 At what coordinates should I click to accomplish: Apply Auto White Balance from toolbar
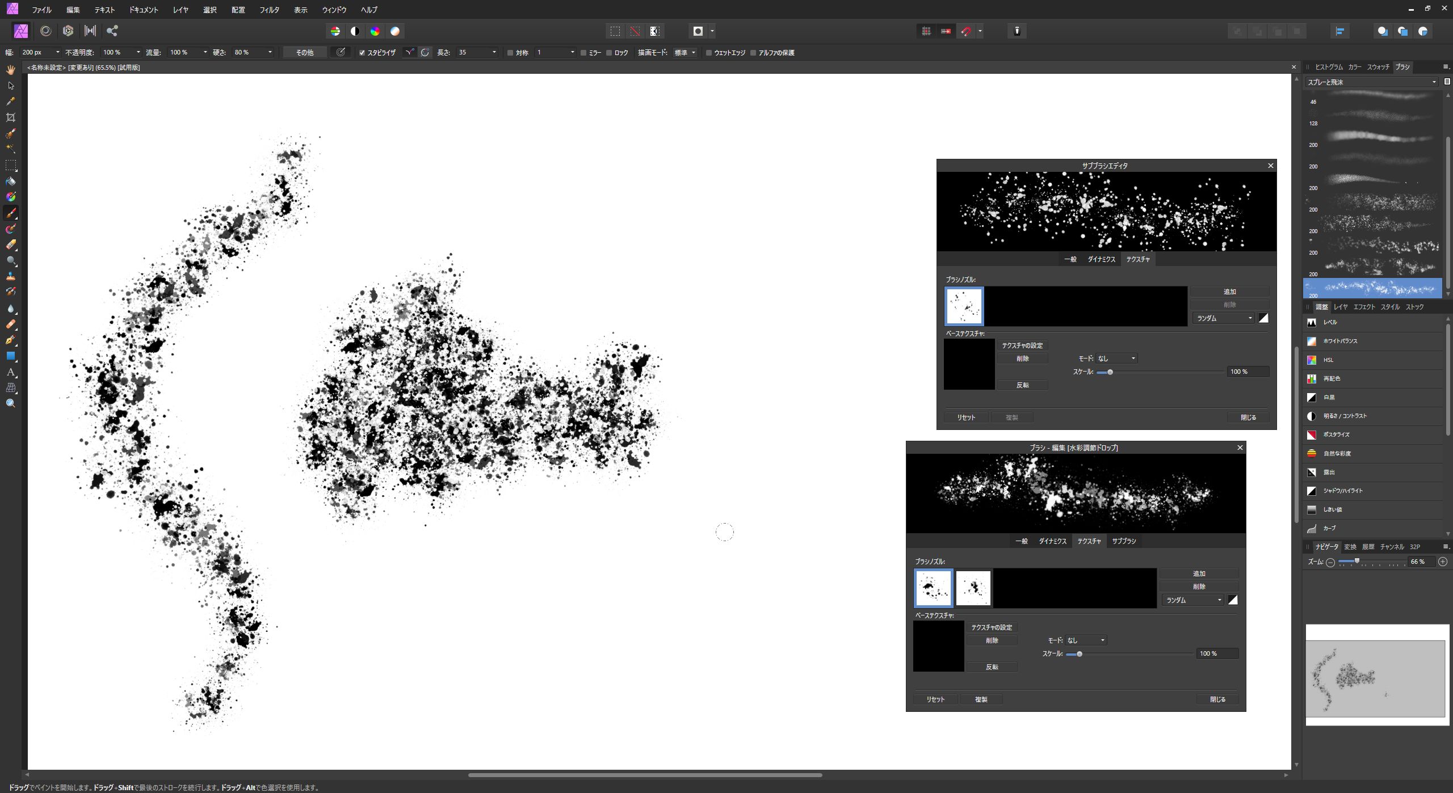pos(395,31)
